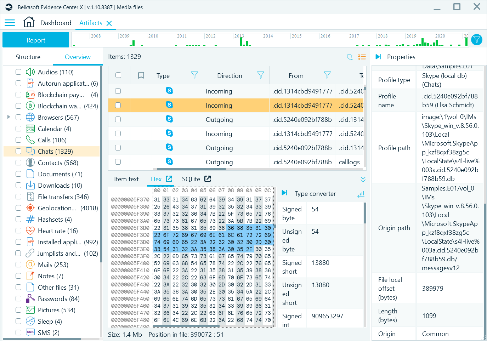Collapse the Properties panel arrow

click(378, 57)
